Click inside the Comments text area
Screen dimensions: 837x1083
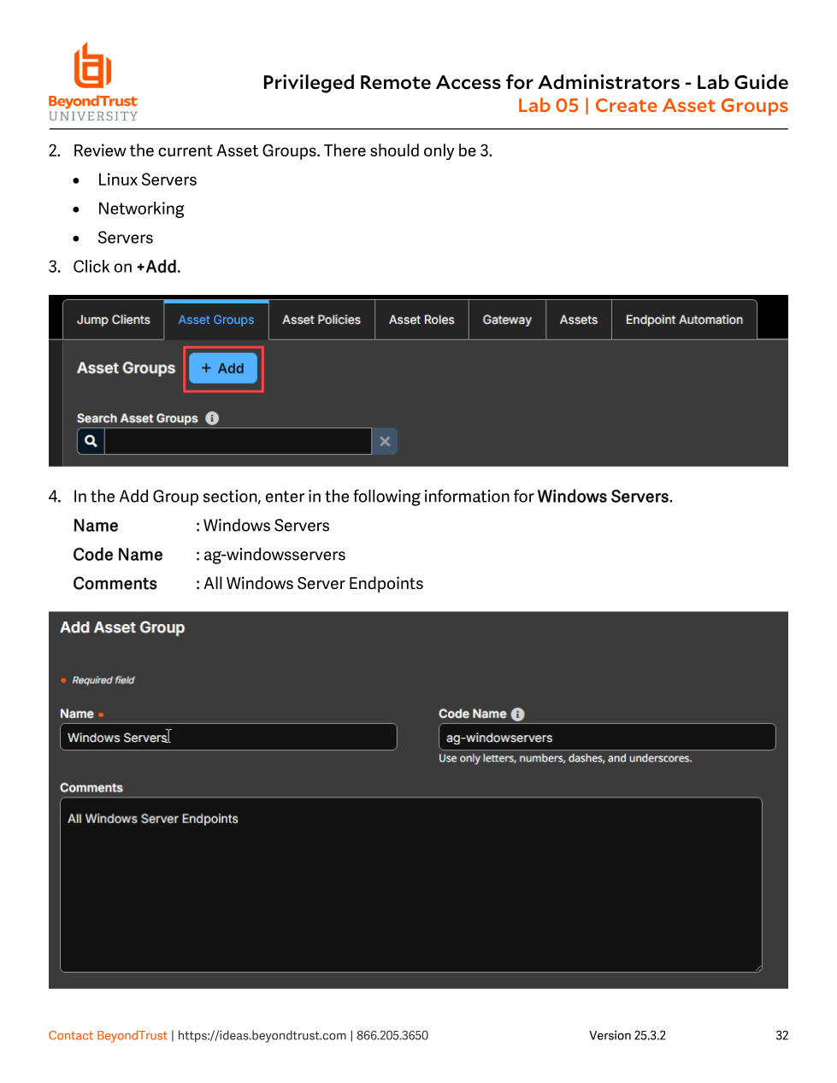[410, 885]
